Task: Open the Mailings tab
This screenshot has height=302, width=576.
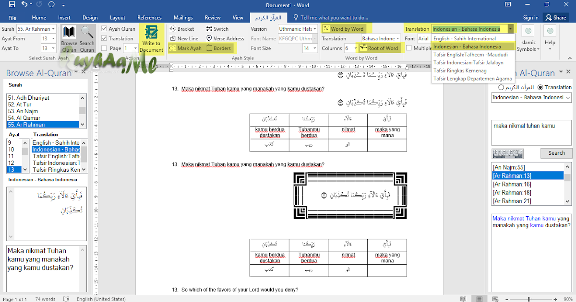Action: (183, 18)
